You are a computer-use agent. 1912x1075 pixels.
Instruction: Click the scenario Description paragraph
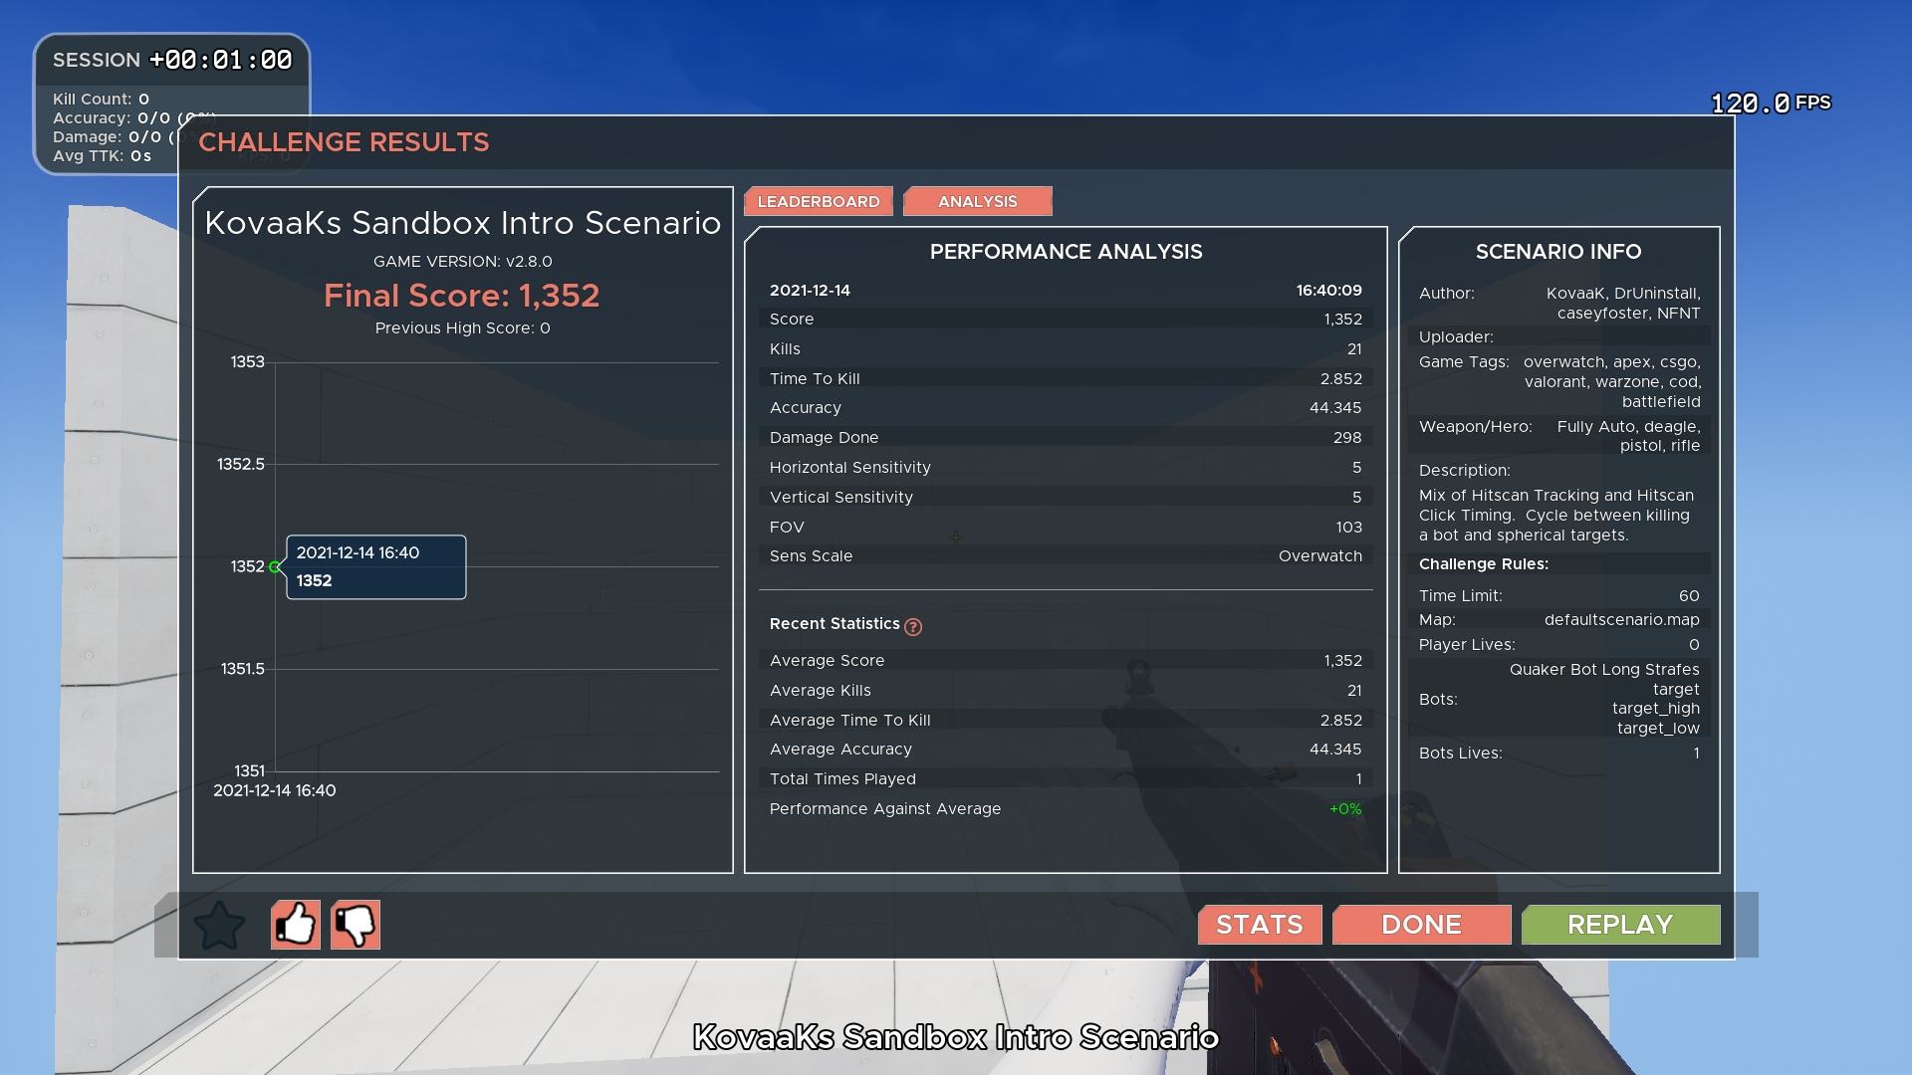[1556, 516]
